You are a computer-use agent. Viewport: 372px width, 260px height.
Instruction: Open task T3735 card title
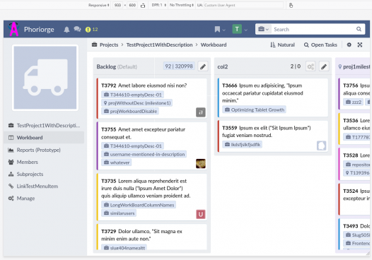coord(146,189)
